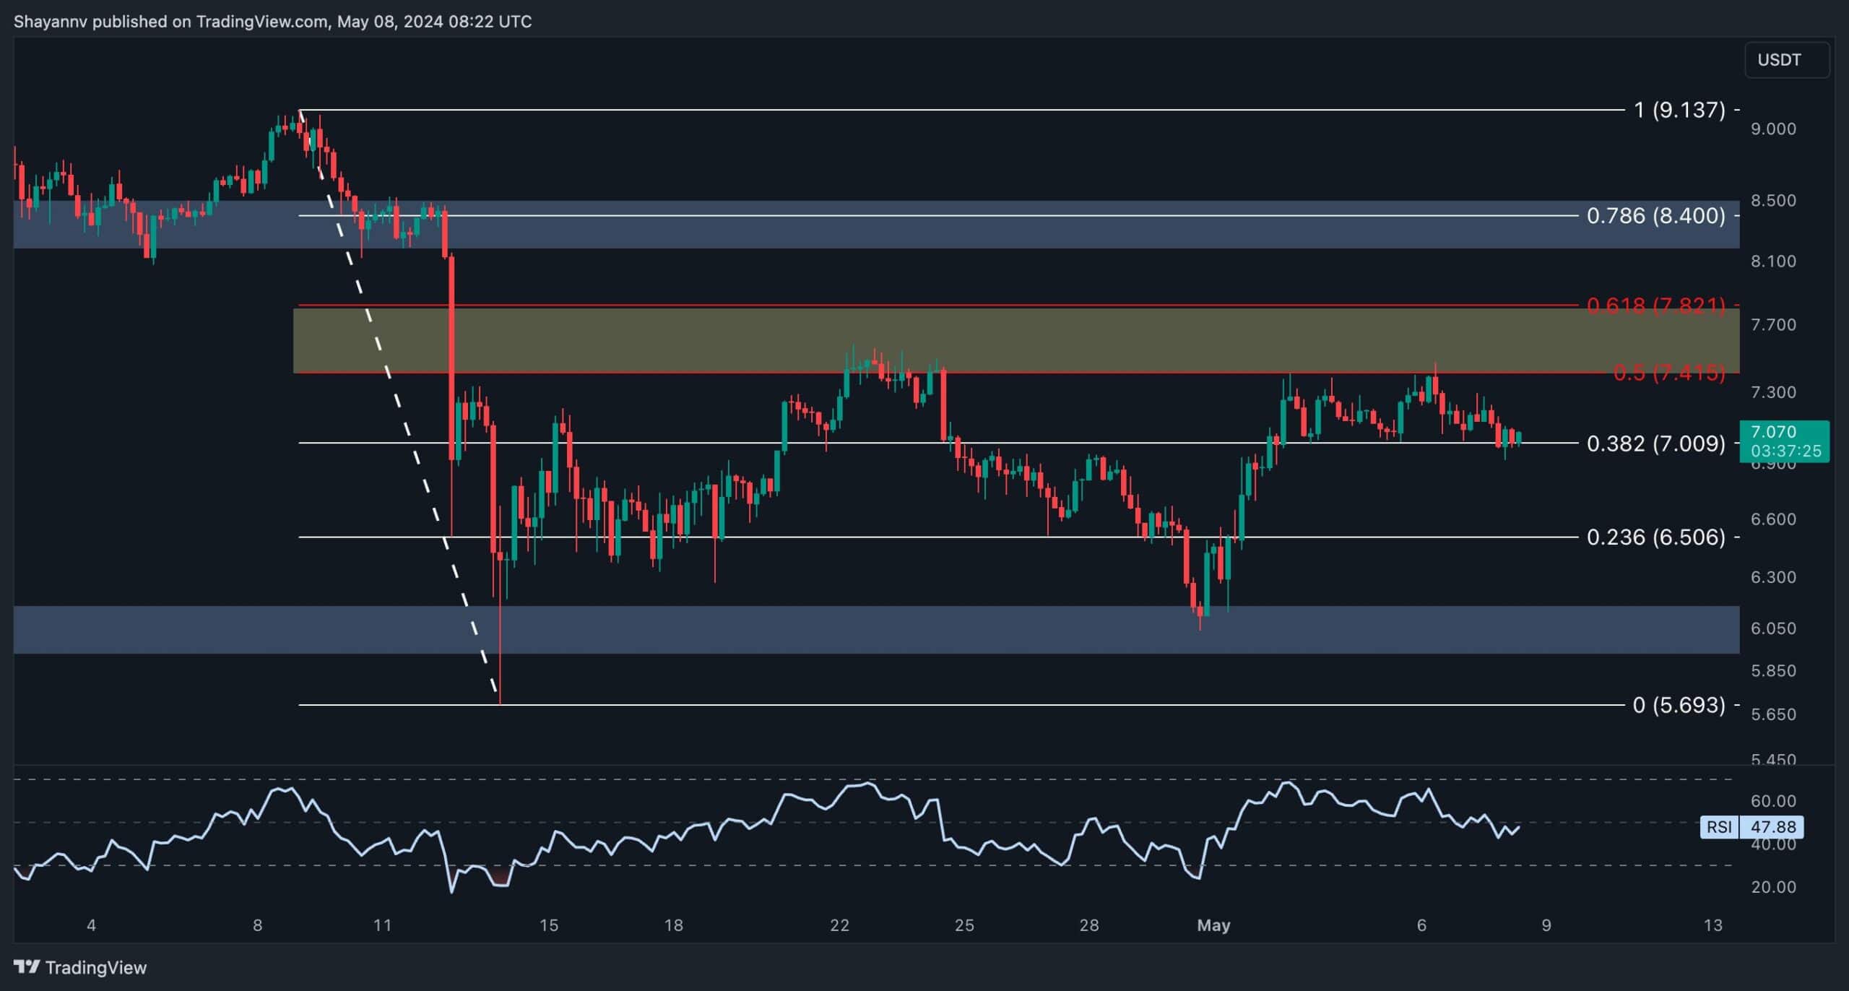This screenshot has width=1849, height=991.
Task: Click the 0.786 (8.400) level label
Action: click(x=1655, y=215)
